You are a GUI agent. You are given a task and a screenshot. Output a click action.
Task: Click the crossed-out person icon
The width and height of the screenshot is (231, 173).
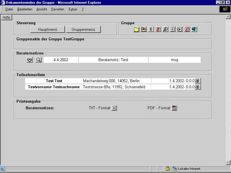click(158, 29)
